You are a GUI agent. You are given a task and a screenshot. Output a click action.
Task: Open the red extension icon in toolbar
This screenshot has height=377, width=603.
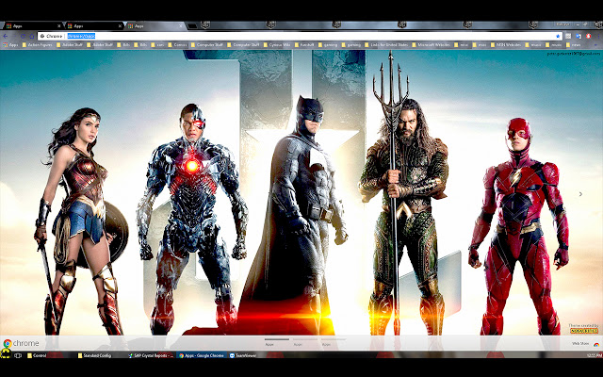tap(588, 36)
